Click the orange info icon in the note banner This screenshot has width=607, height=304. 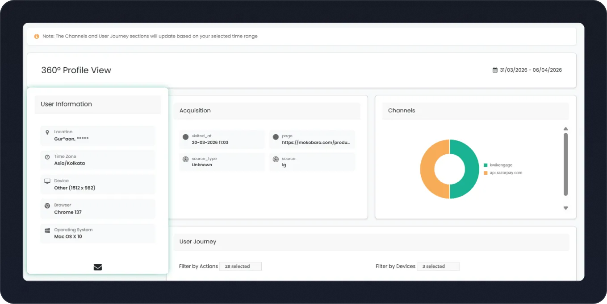pyautogui.click(x=37, y=36)
